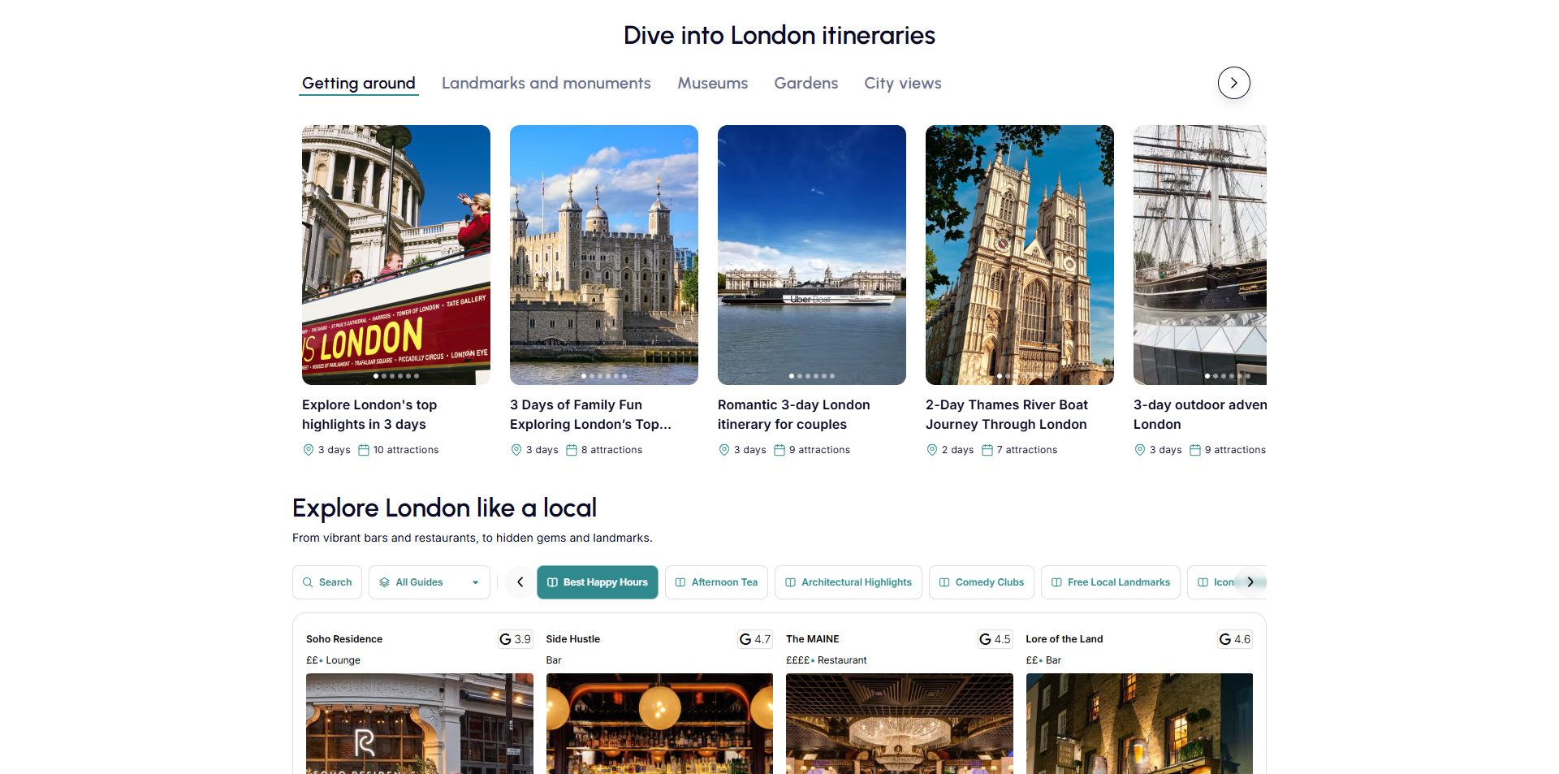
Task: Open the sailing ship itinerary image
Action: [x=1200, y=255]
